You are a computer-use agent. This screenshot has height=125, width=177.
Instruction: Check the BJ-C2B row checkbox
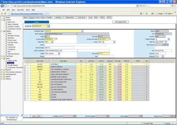28,64
